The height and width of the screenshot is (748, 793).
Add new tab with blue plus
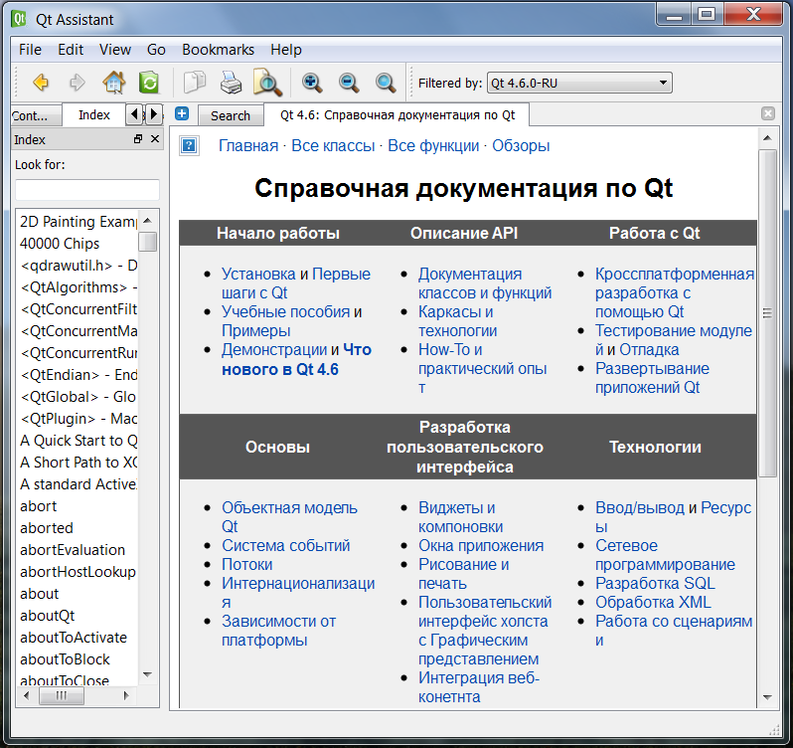pos(182,113)
